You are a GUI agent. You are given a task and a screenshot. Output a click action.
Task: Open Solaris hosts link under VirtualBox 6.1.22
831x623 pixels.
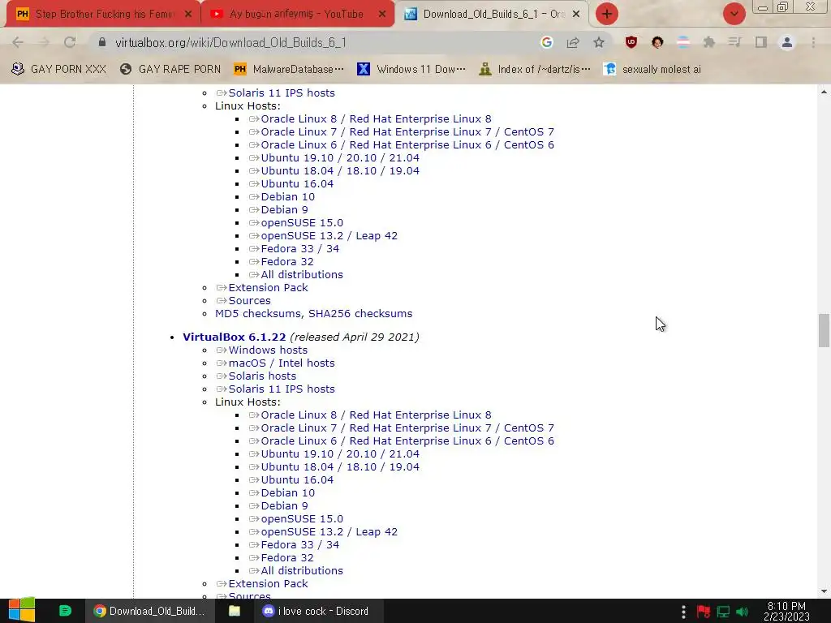point(262,376)
